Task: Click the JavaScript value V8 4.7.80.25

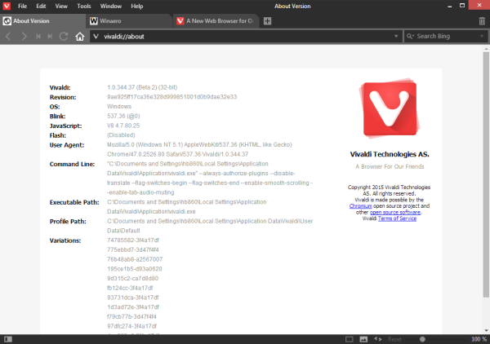Action: click(x=123, y=126)
